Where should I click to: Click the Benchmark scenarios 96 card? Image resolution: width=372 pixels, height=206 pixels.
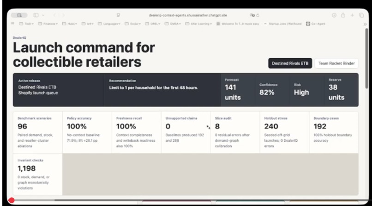pyautogui.click(x=38, y=132)
